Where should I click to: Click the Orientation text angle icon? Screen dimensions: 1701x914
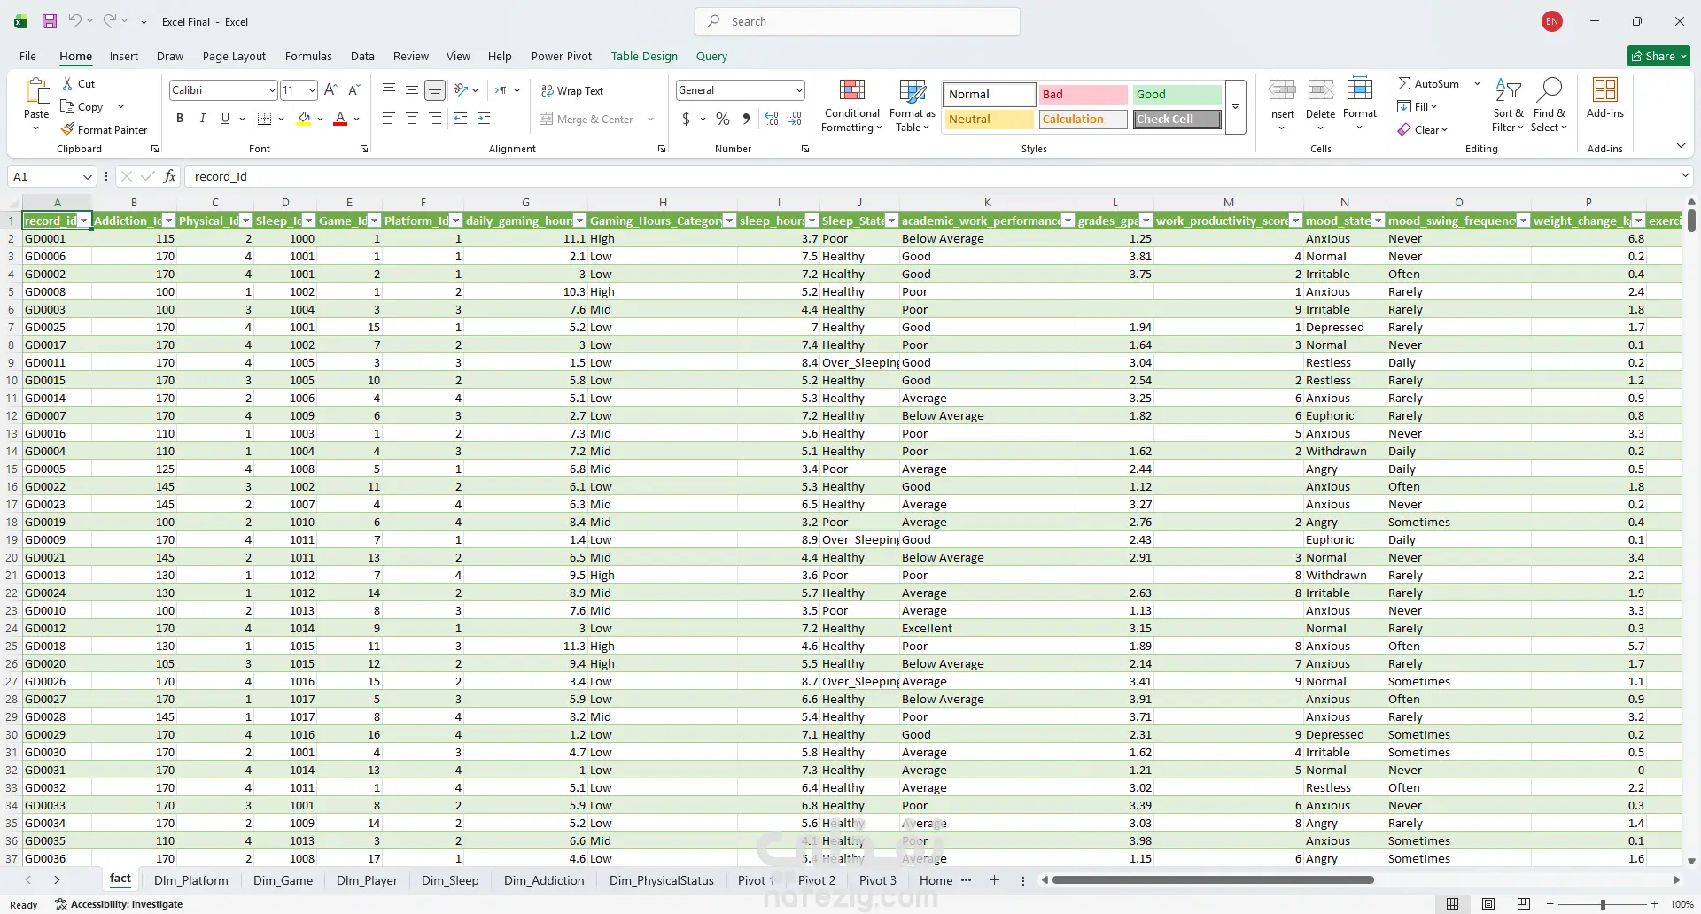click(461, 89)
